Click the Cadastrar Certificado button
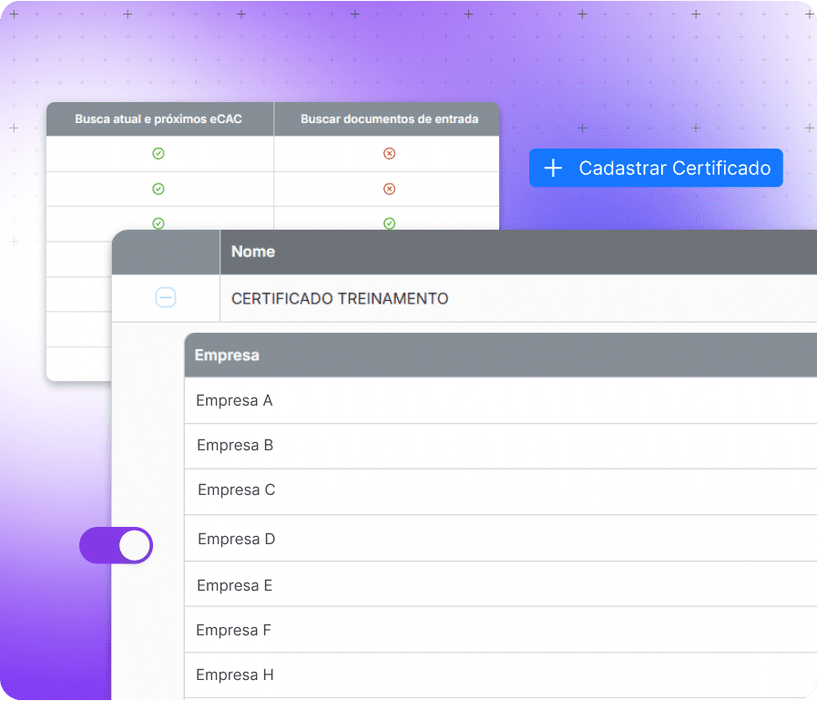 [656, 168]
